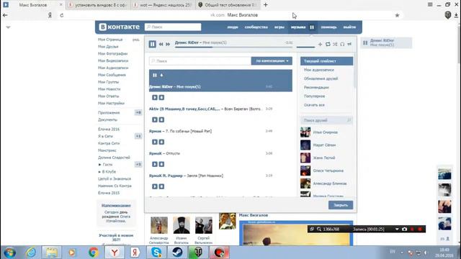This screenshot has height=259, width=461.
Task: Open the games link in the header
Action: (279, 27)
